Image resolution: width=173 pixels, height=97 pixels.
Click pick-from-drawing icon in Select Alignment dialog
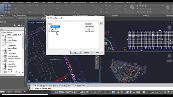101,23
